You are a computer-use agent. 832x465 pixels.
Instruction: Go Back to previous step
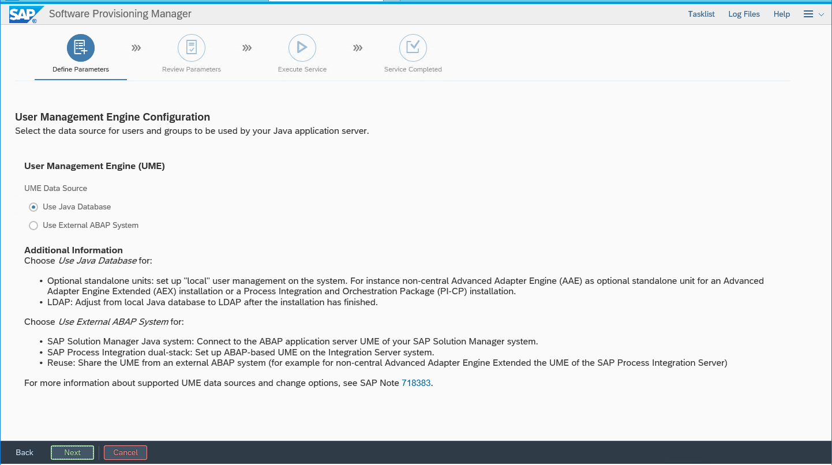[x=25, y=452]
